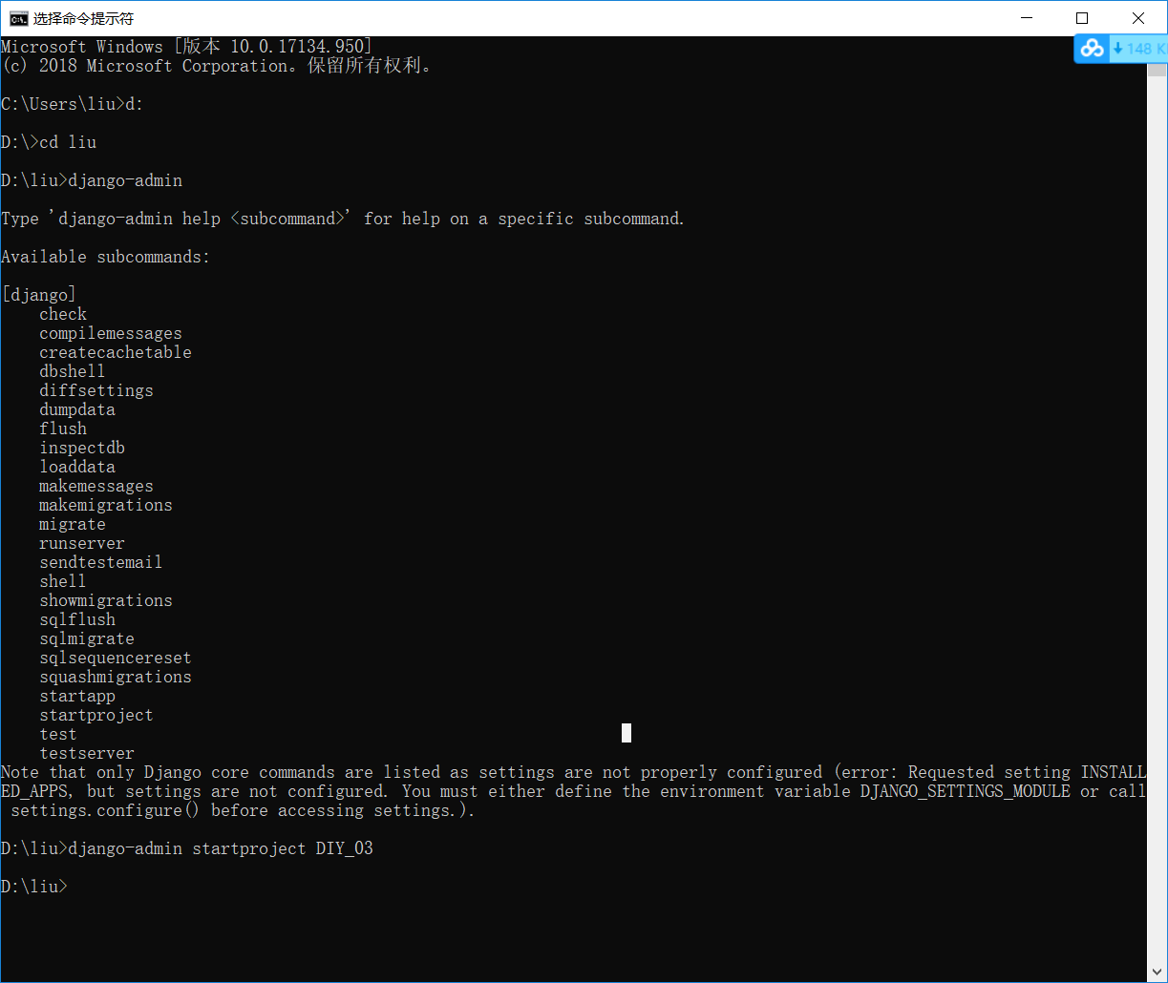Viewport: 1168px width, 983px height.
Task: Click the 'dumpdata' subcommand text
Action: [x=77, y=409]
